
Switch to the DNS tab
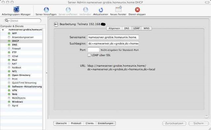[x=127, y=28]
